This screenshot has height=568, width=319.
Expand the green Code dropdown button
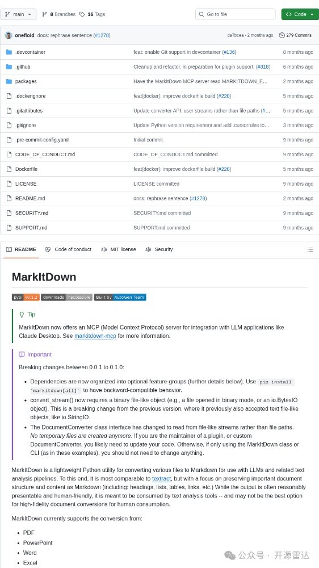300,15
